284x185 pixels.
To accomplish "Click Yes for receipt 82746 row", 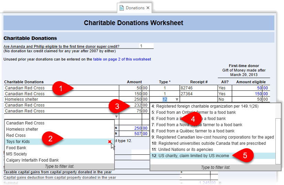I will 225,88.
